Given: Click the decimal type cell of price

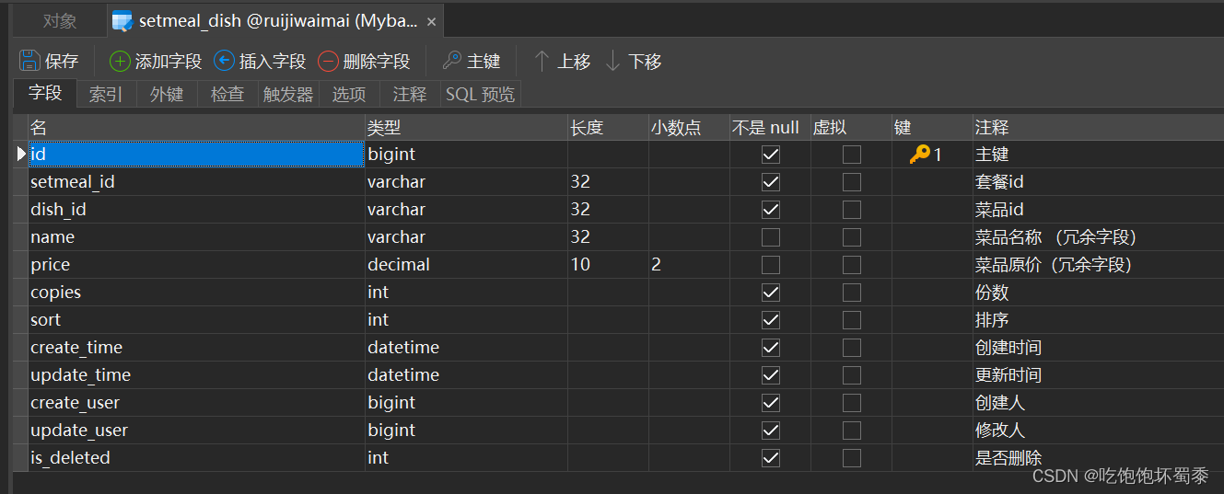Looking at the screenshot, I should (x=466, y=265).
